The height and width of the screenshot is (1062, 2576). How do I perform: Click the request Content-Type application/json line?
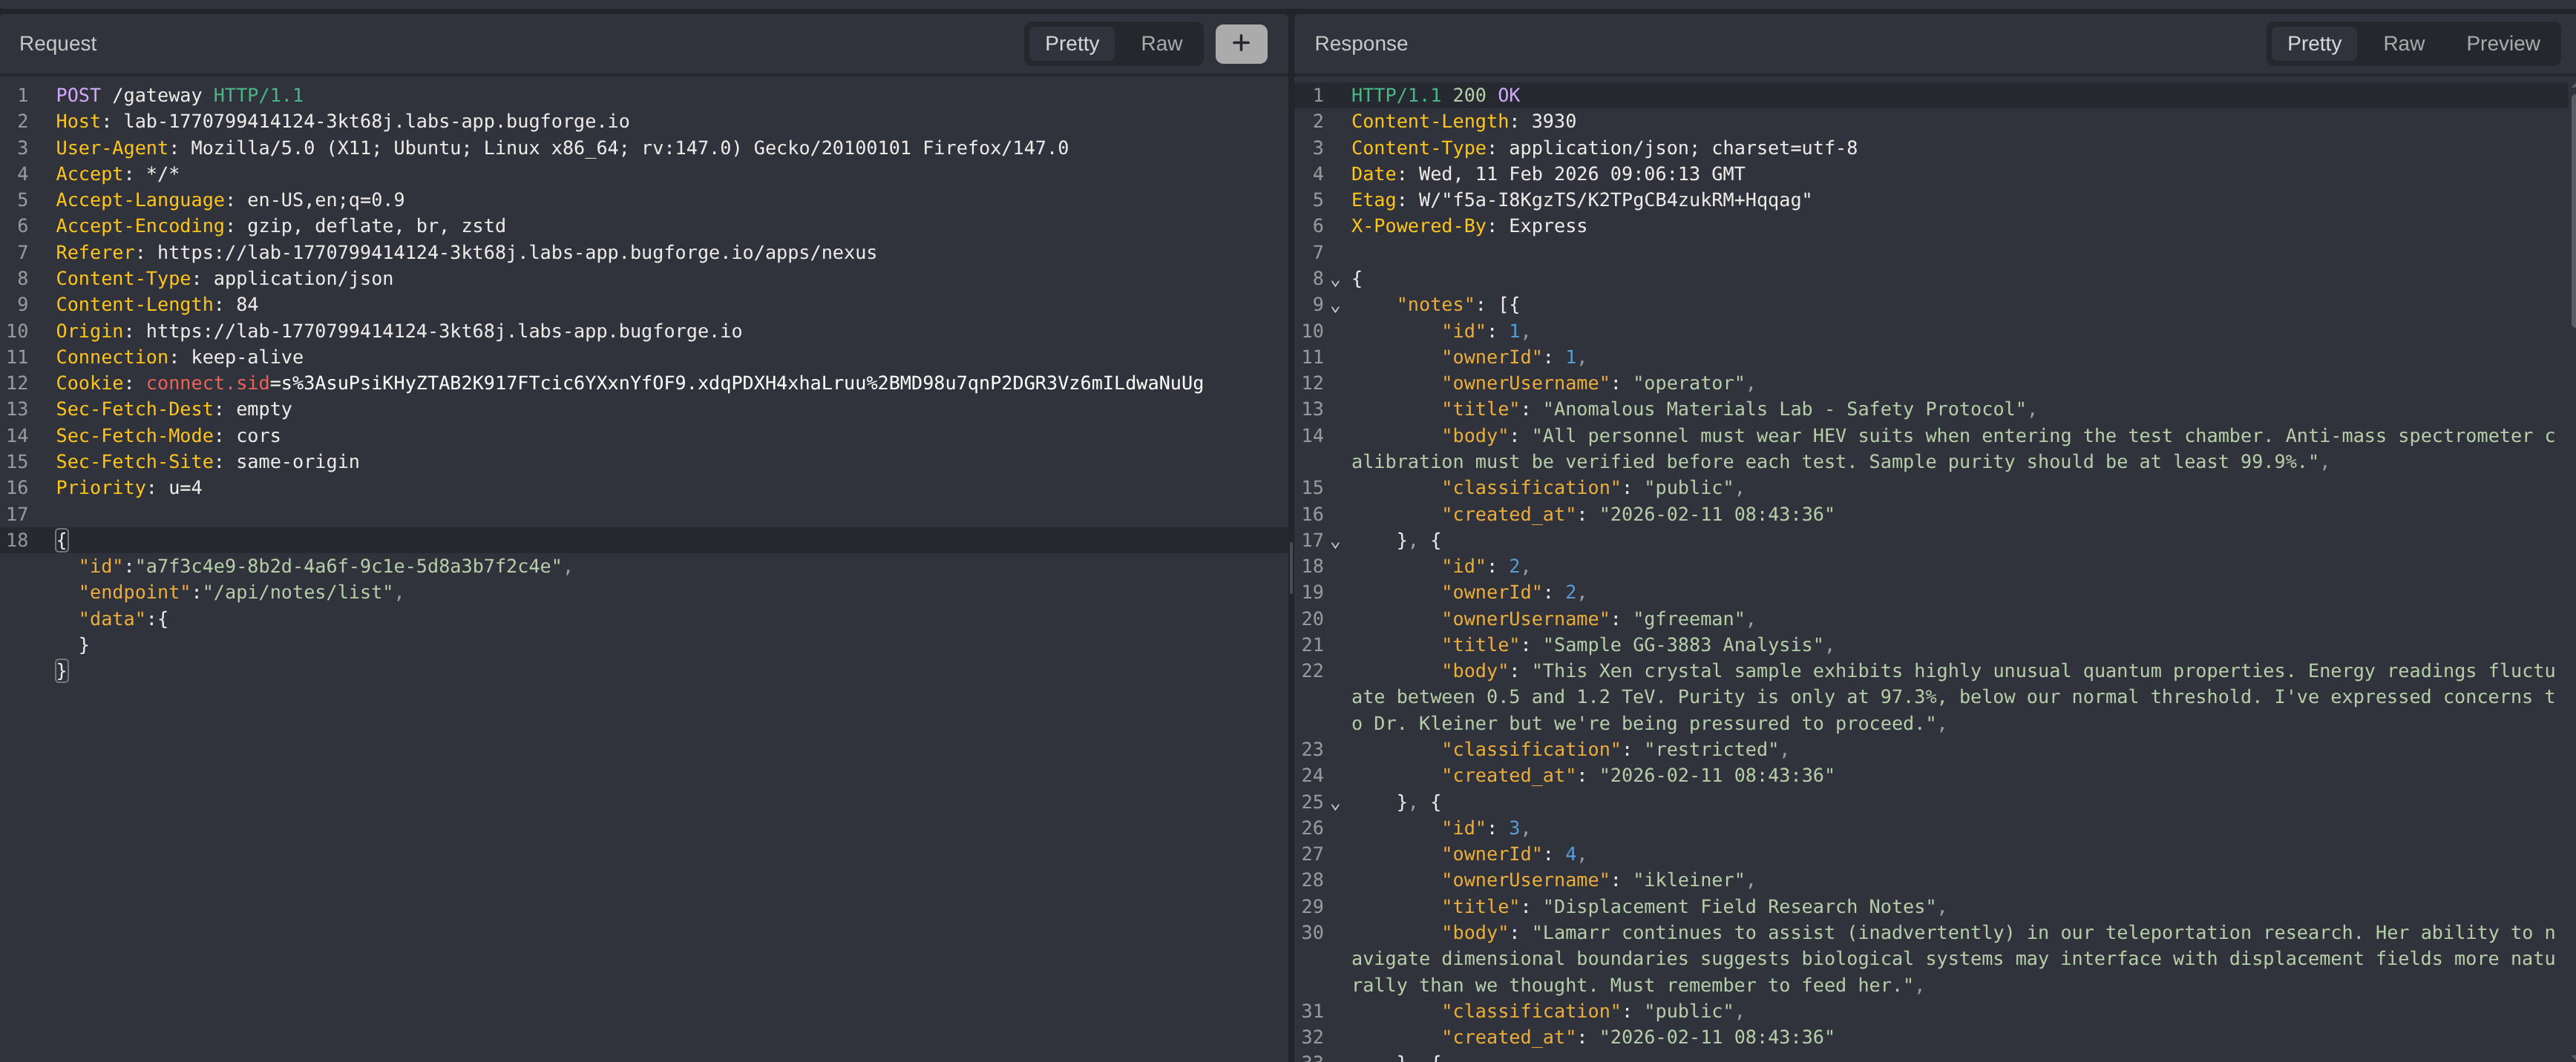coord(224,278)
